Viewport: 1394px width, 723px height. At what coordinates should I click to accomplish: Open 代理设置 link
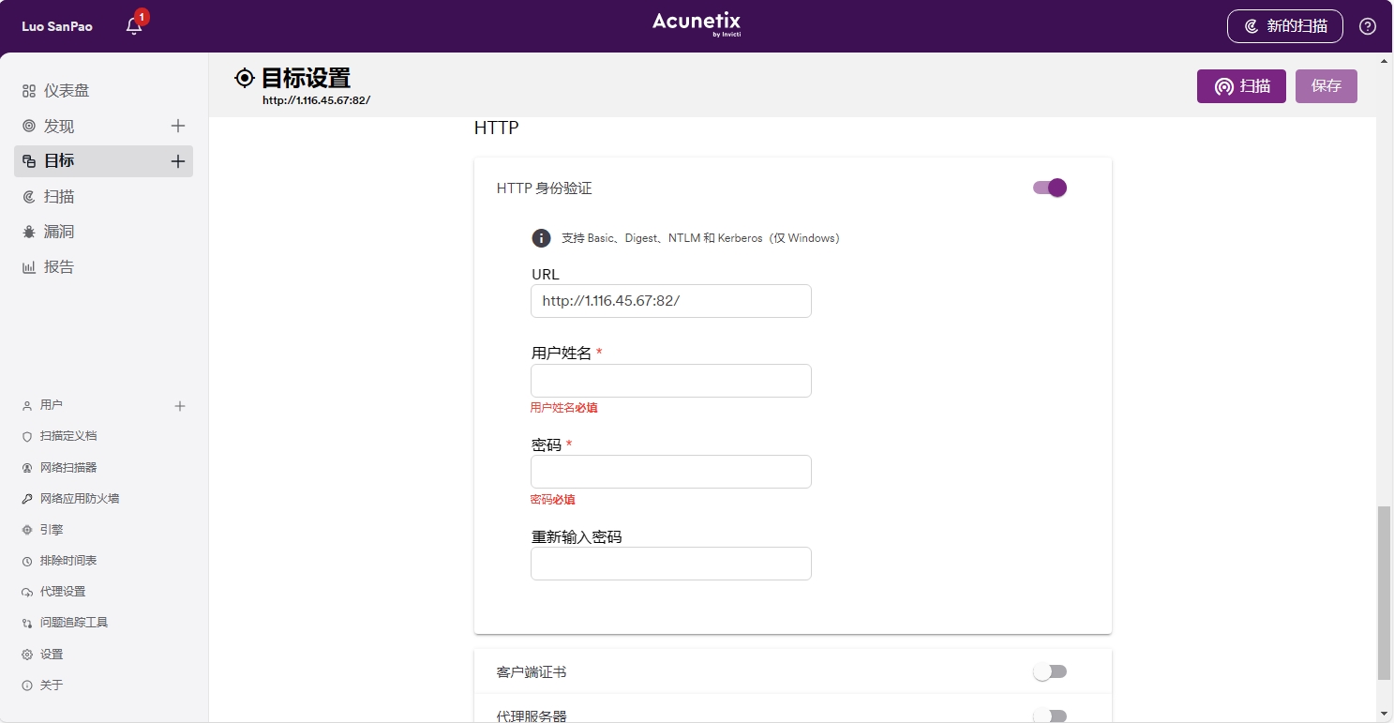pos(63,592)
